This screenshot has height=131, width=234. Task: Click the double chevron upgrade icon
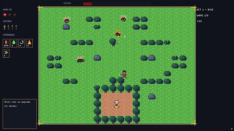(x=6, y=53)
